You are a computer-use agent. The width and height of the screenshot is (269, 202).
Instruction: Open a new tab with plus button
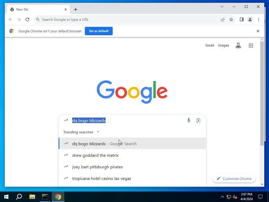(76, 9)
